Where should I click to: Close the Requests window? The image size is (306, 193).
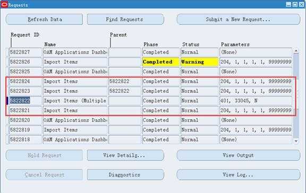pyautogui.click(x=302, y=4)
